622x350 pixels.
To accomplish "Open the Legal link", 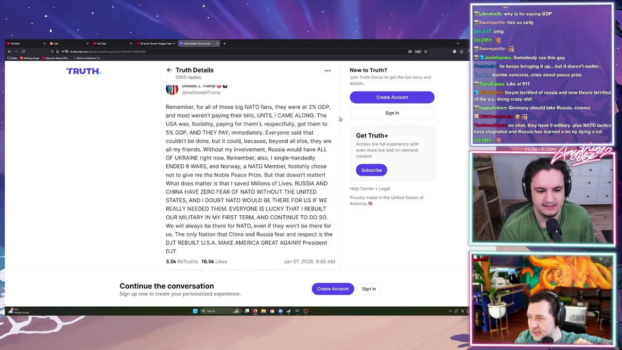I will (x=384, y=189).
